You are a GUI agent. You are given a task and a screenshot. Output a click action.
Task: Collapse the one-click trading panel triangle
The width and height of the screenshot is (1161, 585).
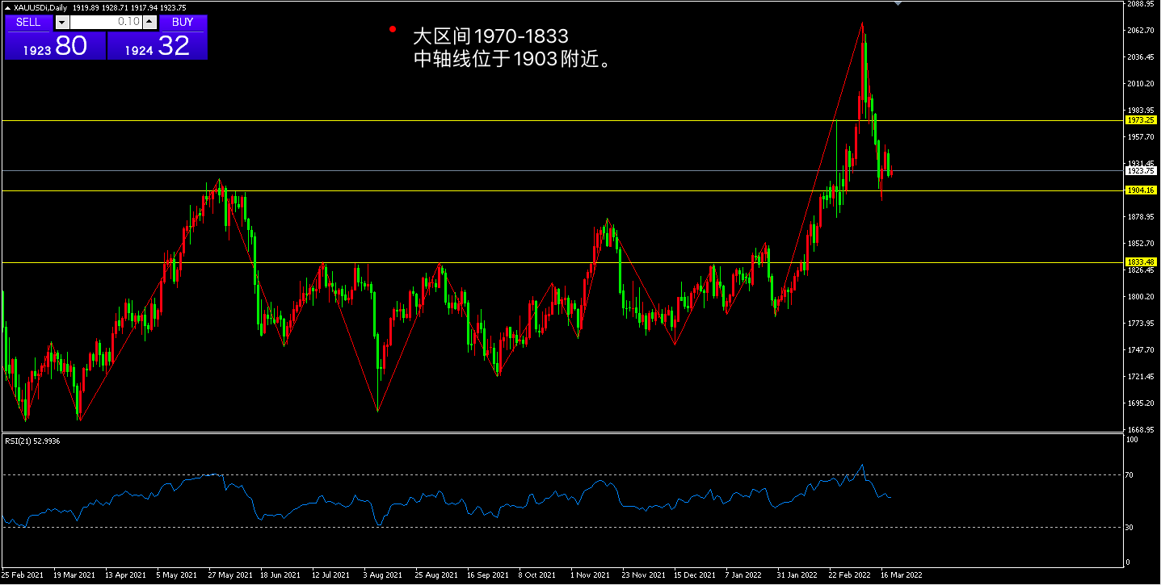[x=7, y=7]
